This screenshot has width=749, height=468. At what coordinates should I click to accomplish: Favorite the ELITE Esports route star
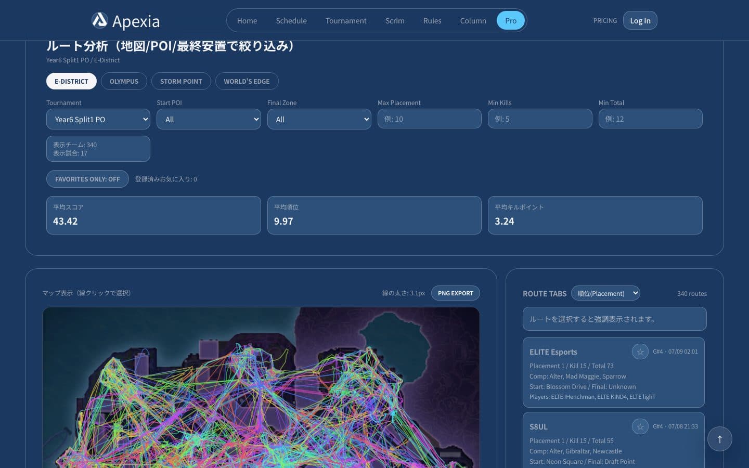[640, 352]
